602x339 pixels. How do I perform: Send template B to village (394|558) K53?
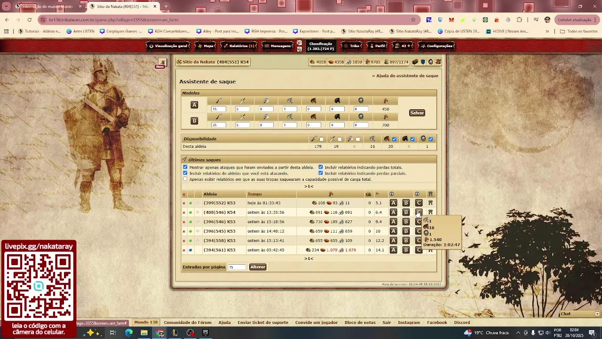click(406, 241)
